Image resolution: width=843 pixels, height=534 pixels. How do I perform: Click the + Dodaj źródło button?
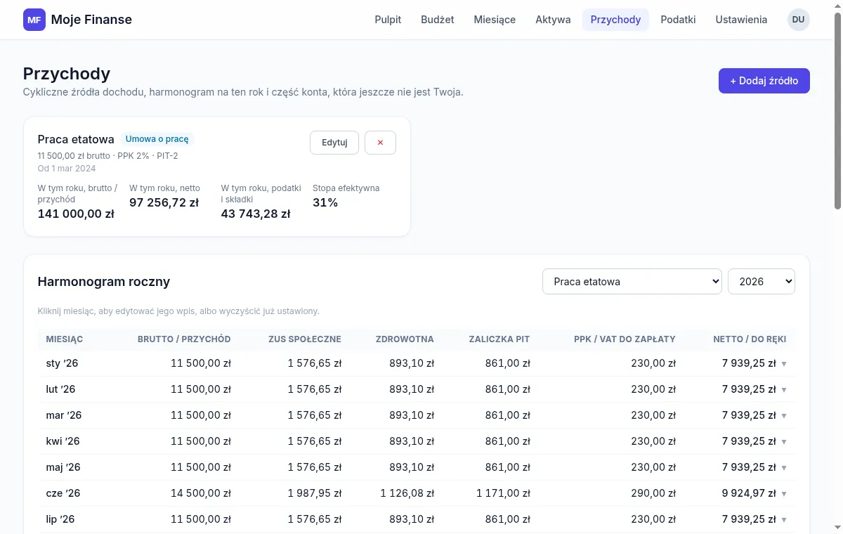[764, 81]
